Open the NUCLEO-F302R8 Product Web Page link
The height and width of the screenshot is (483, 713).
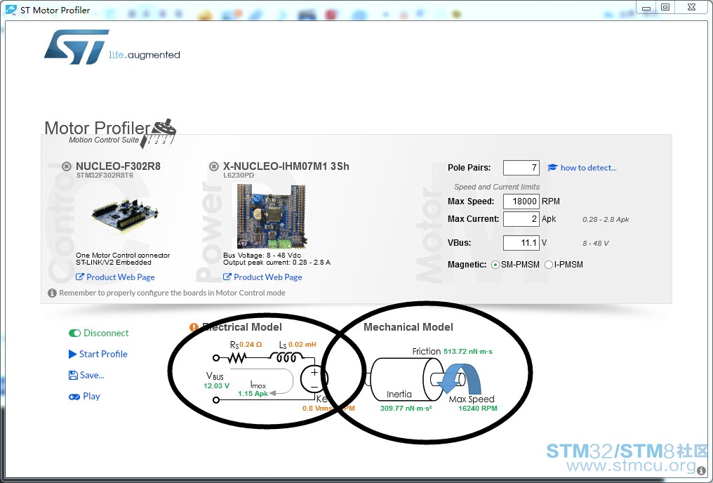click(116, 277)
